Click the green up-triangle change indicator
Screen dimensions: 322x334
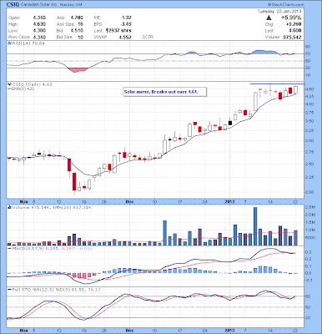pyautogui.click(x=269, y=18)
